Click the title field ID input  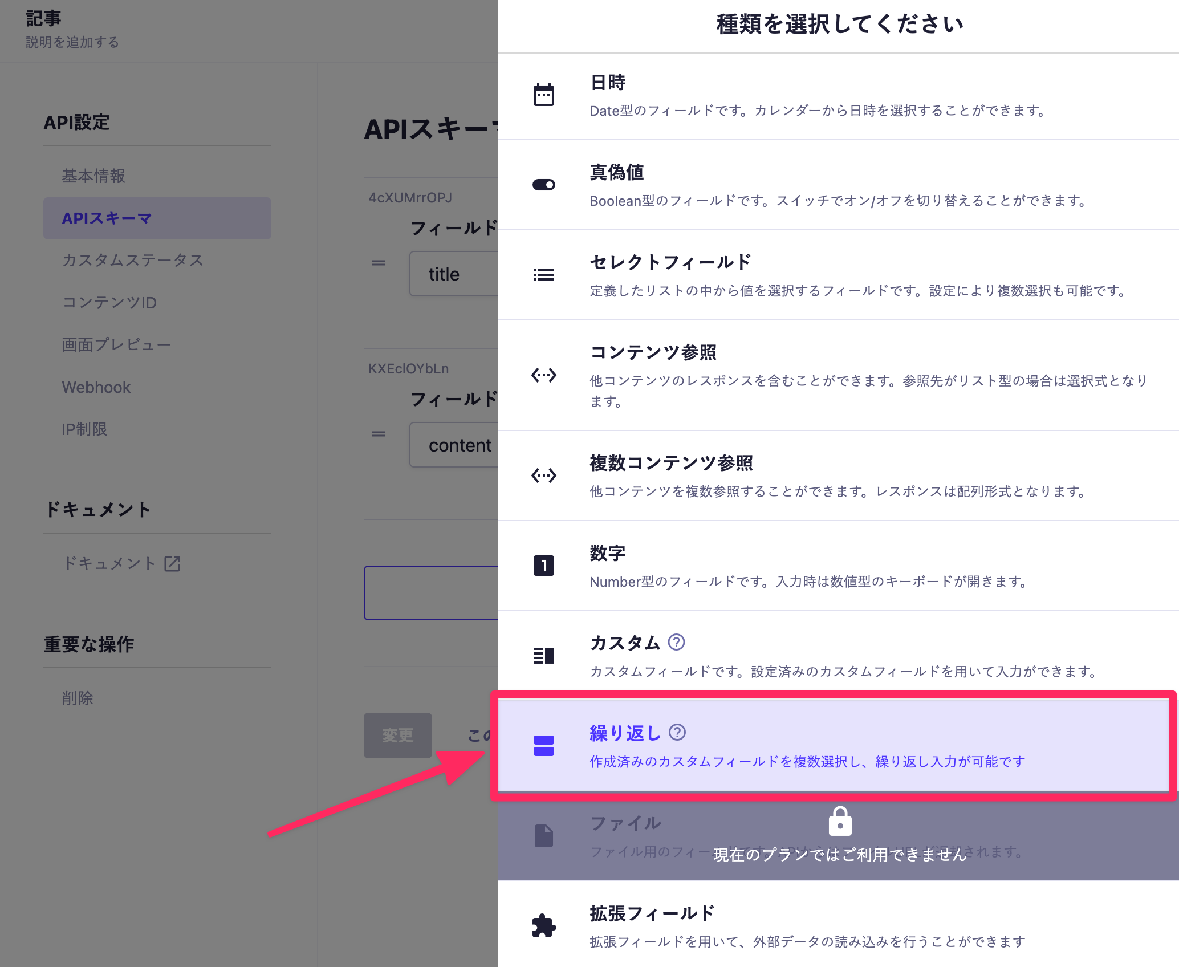point(453,274)
